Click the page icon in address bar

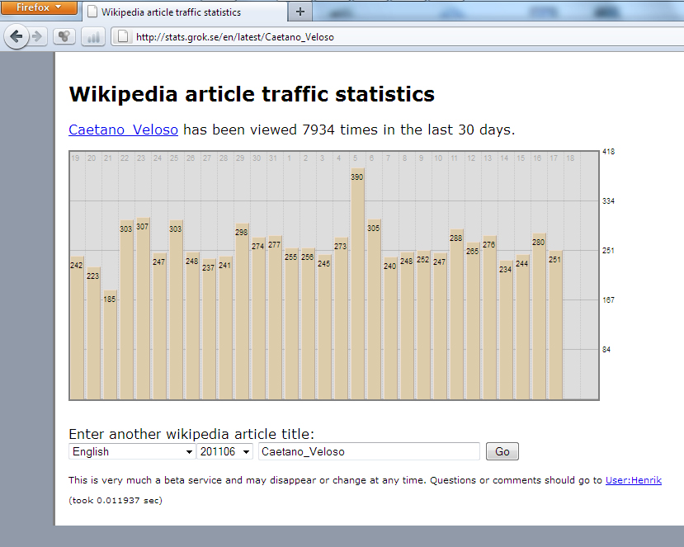(122, 36)
